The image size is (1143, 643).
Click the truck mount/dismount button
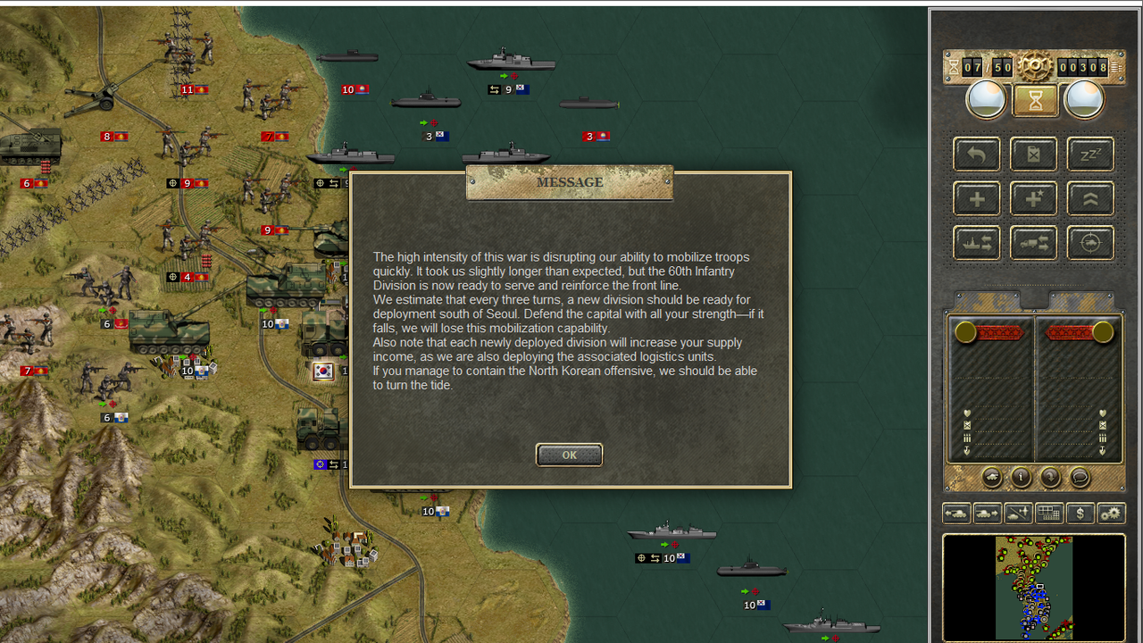tap(1033, 243)
